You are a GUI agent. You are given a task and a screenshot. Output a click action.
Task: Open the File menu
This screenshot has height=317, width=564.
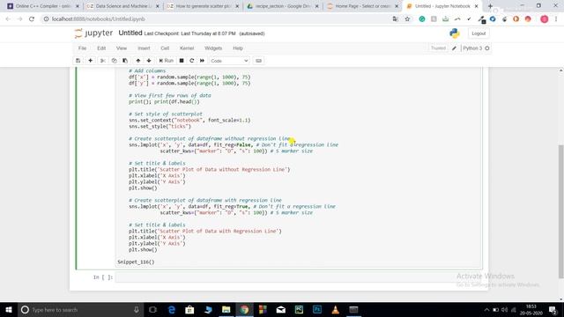(82, 48)
